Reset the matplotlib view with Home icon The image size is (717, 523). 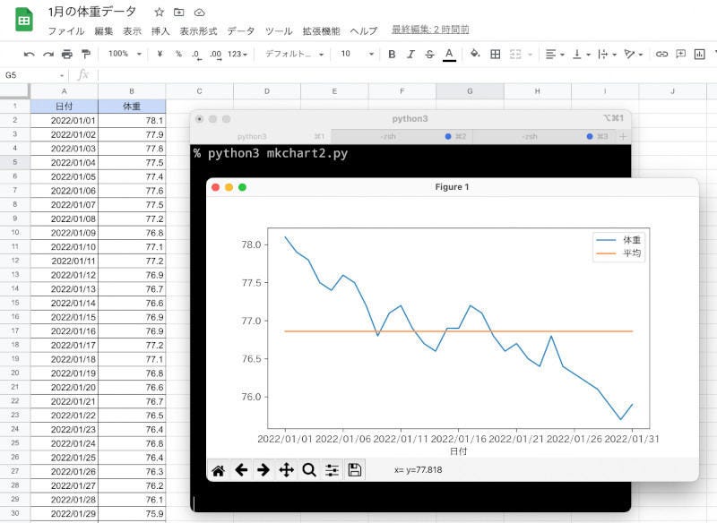pyautogui.click(x=218, y=469)
